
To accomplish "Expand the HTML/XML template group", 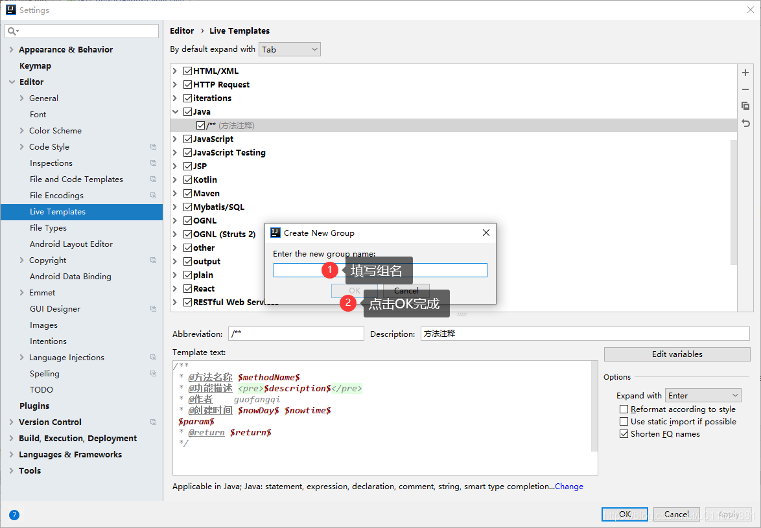I will tap(175, 71).
